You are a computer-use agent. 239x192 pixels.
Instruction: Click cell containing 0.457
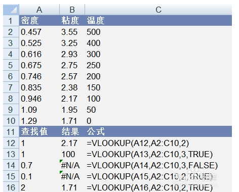click(39, 32)
